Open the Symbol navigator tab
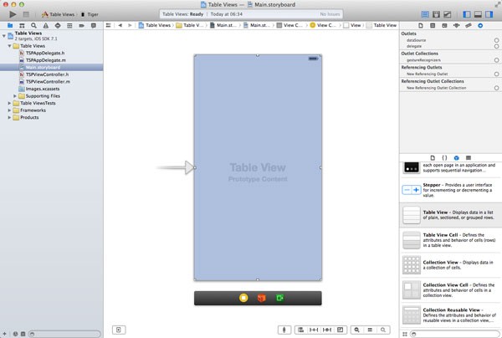This screenshot has height=338, width=502. tap(22, 26)
